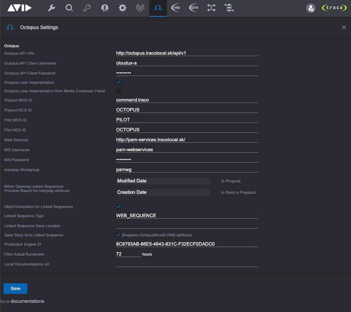
Task: Open the user profile menu at top right
Action: pyautogui.click(x=310, y=8)
